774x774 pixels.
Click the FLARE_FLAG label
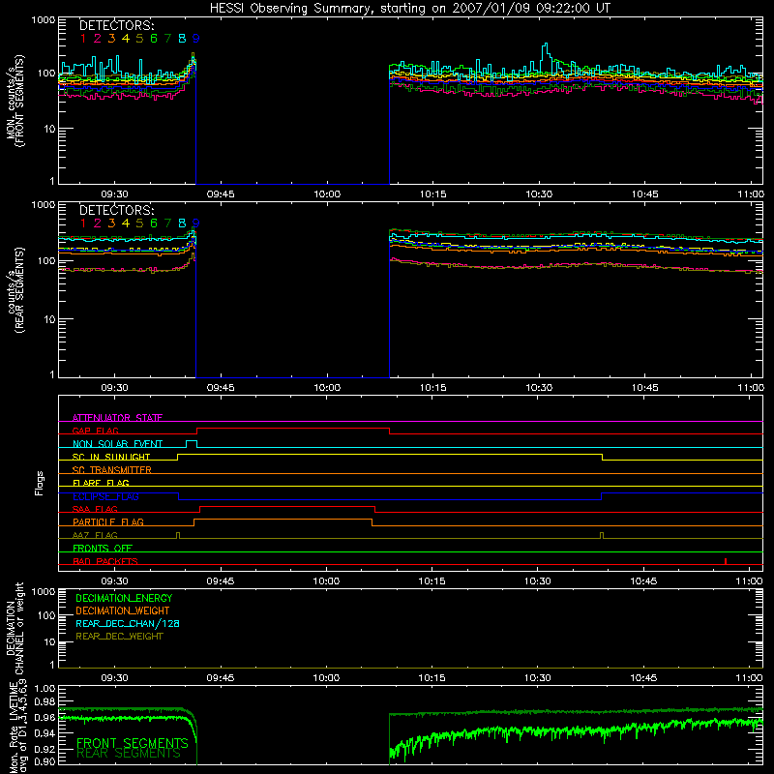[101, 483]
